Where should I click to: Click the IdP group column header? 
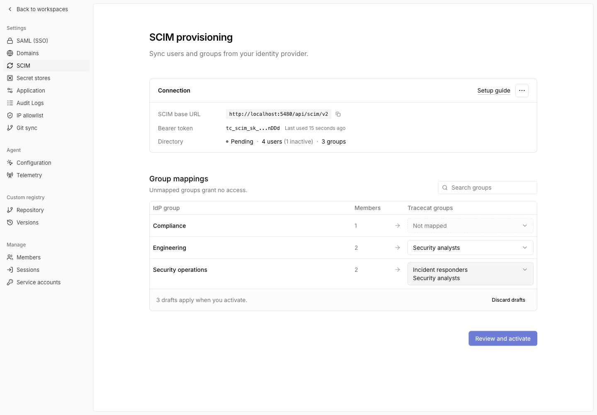point(166,208)
